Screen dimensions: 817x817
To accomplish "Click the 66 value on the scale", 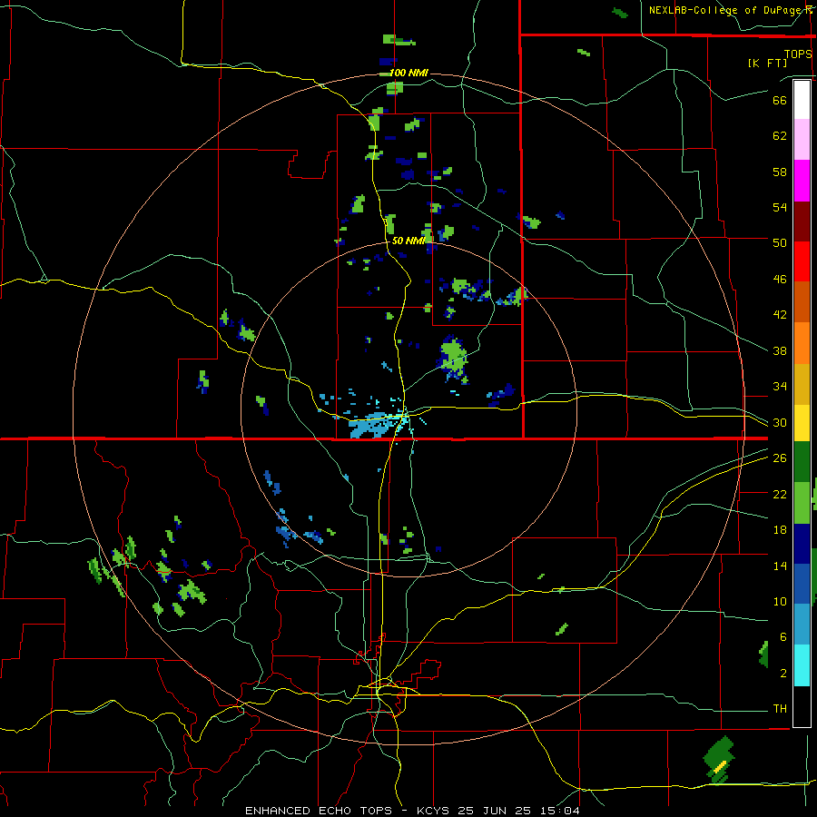I will pos(780,100).
